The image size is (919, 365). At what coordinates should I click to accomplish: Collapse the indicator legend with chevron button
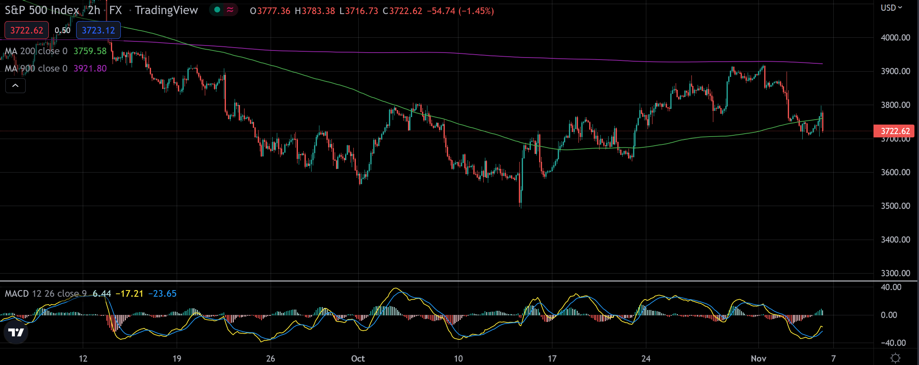click(15, 86)
